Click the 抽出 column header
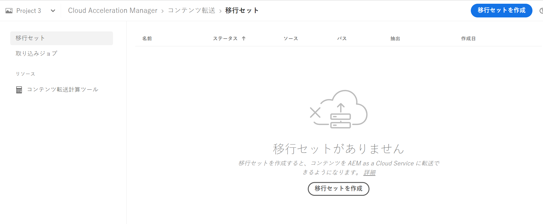543x224 pixels. 395,39
